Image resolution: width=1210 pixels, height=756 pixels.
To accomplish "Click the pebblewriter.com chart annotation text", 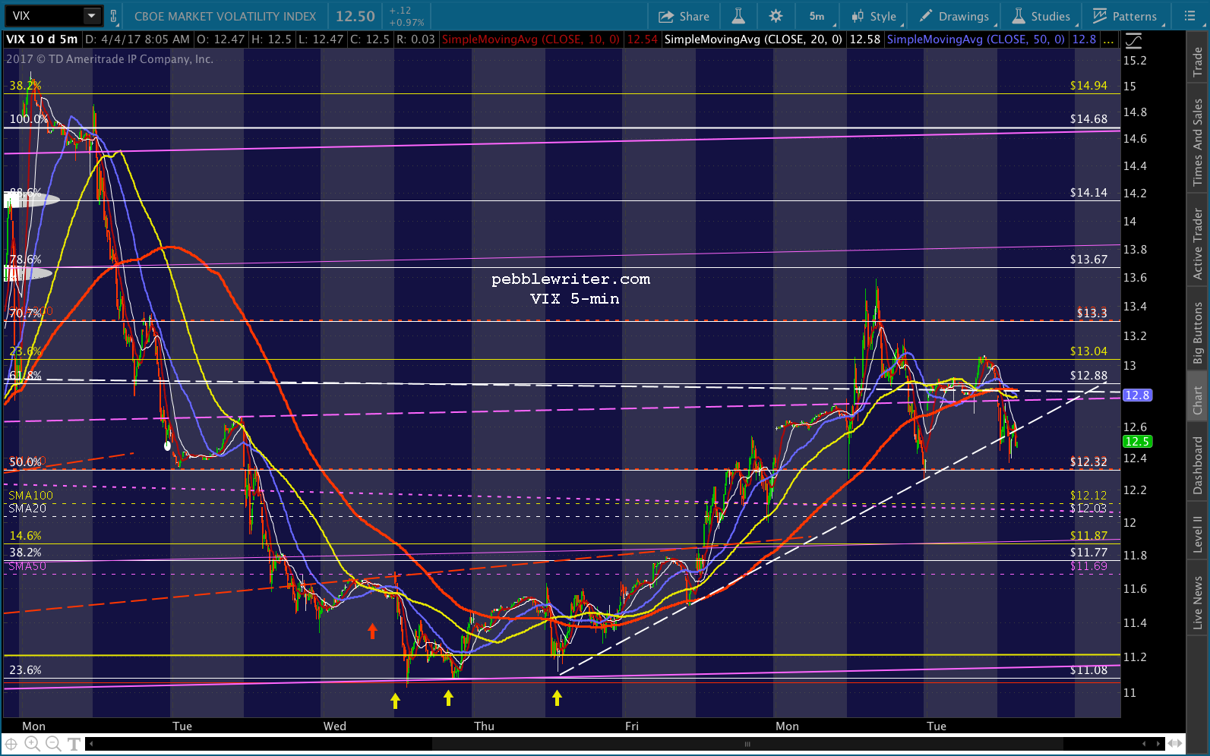I will [x=571, y=279].
